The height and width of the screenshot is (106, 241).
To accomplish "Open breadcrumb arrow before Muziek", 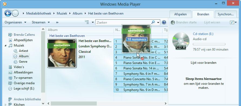I will click(54, 13).
